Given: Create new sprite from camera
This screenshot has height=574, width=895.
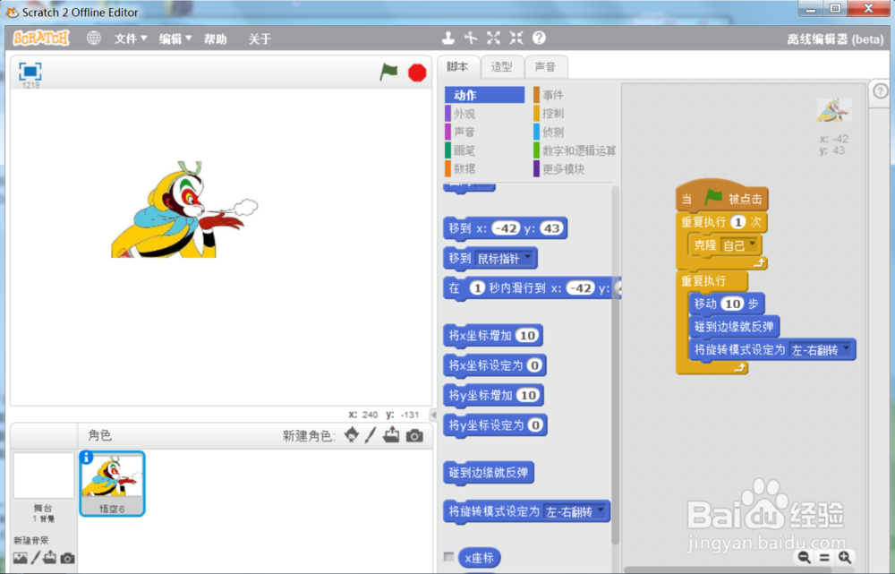Looking at the screenshot, I should tap(414, 436).
